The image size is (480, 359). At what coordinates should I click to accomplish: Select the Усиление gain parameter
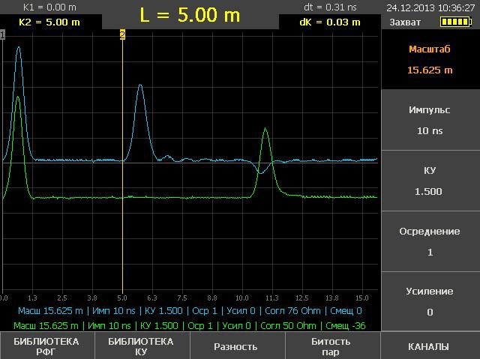pos(430,301)
